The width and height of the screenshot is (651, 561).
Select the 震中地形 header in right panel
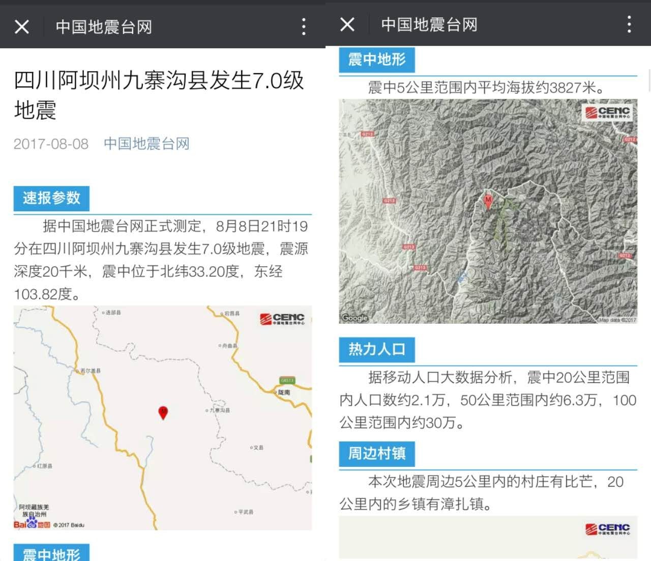click(377, 60)
